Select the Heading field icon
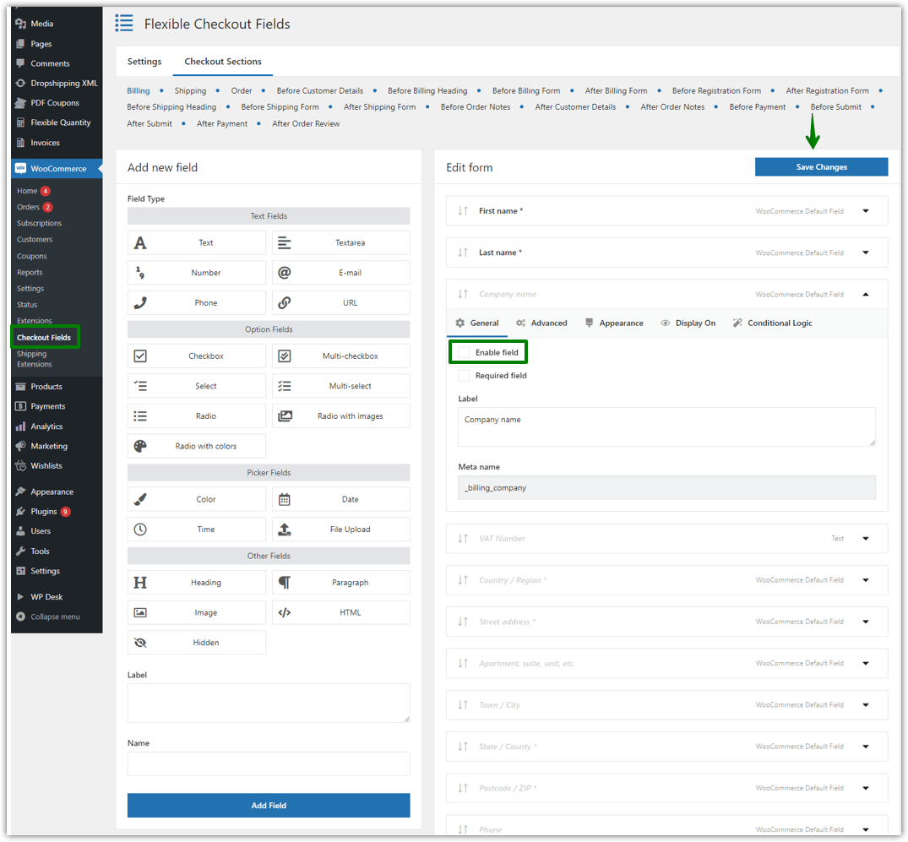Screen dimensions: 908x842 (142, 582)
